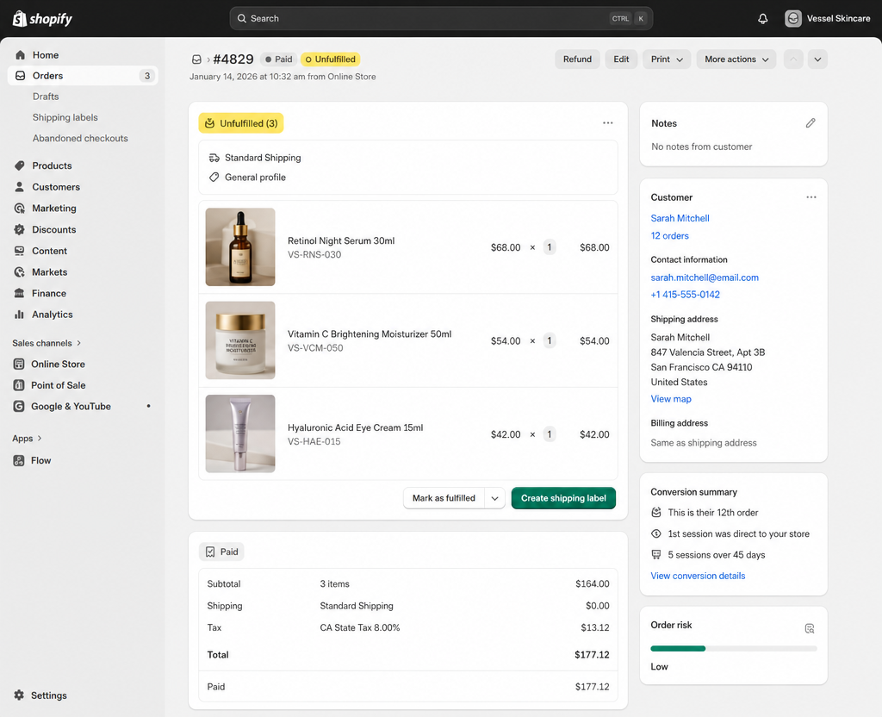This screenshot has width=882, height=717.
Task: Open the Vessel Skincare account avatar
Action: [x=793, y=19]
